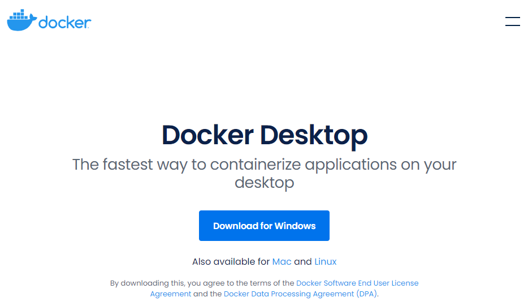Click the Docker Desktop heading
The height and width of the screenshot is (306, 528).
click(265, 136)
